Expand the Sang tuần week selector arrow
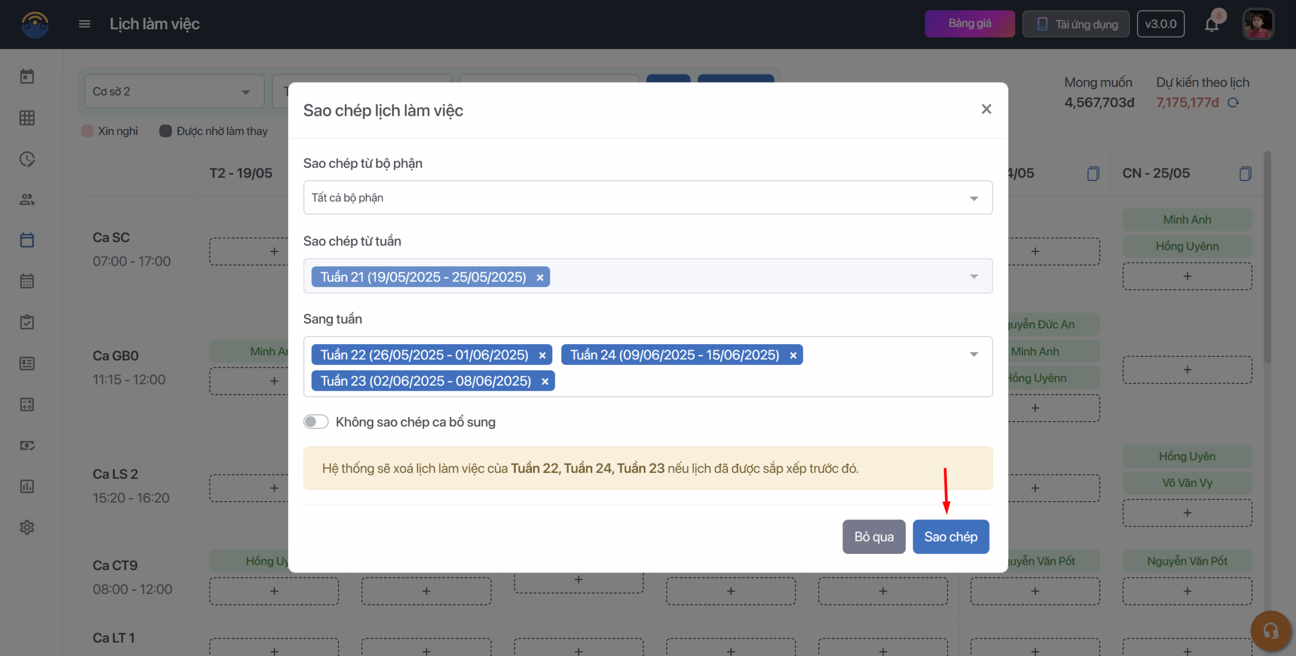The height and width of the screenshot is (656, 1296). coord(974,354)
